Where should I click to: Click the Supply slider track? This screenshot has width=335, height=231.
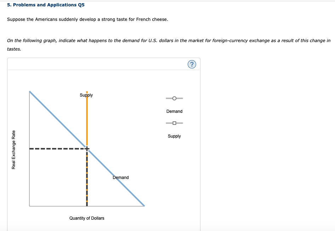(x=181, y=123)
